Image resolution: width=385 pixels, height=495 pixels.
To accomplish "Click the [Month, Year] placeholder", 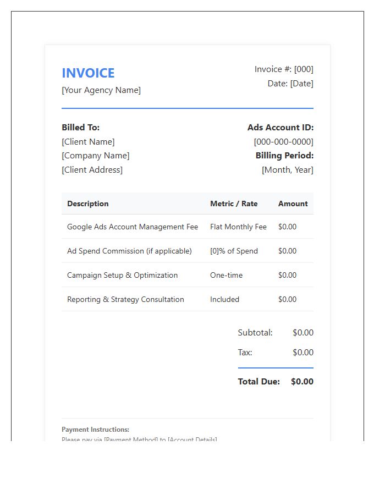I will (288, 170).
